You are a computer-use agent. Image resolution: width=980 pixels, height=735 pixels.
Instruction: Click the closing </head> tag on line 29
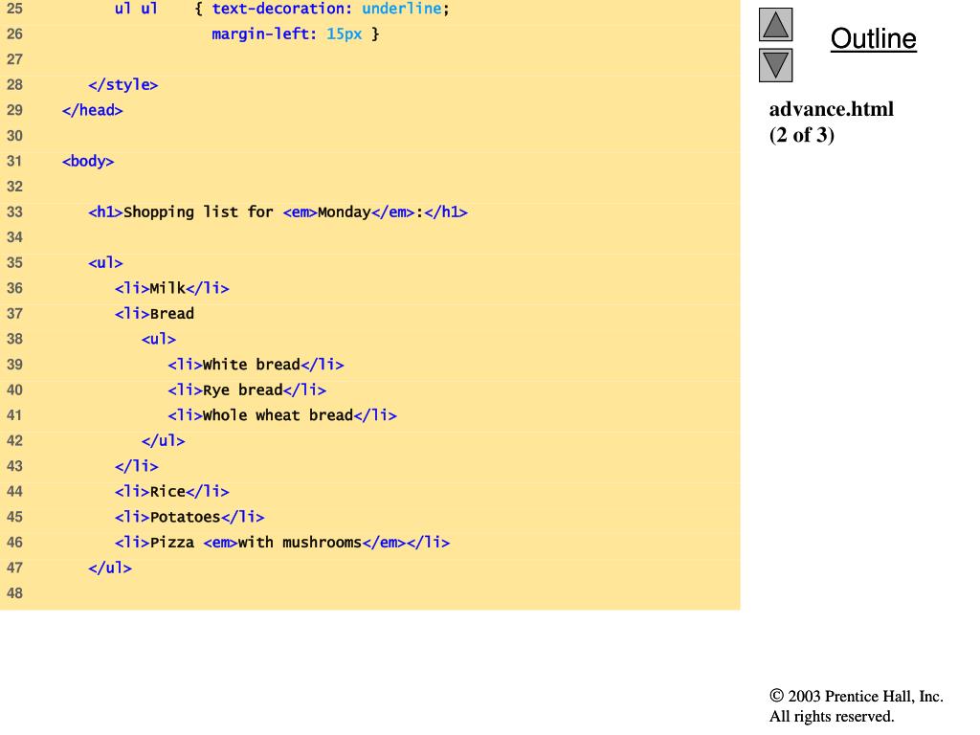coord(93,111)
